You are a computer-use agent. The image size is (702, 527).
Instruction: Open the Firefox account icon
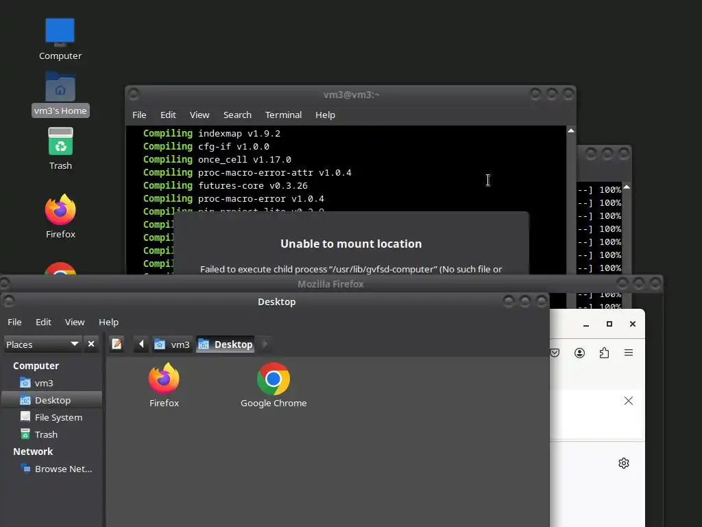[579, 353]
